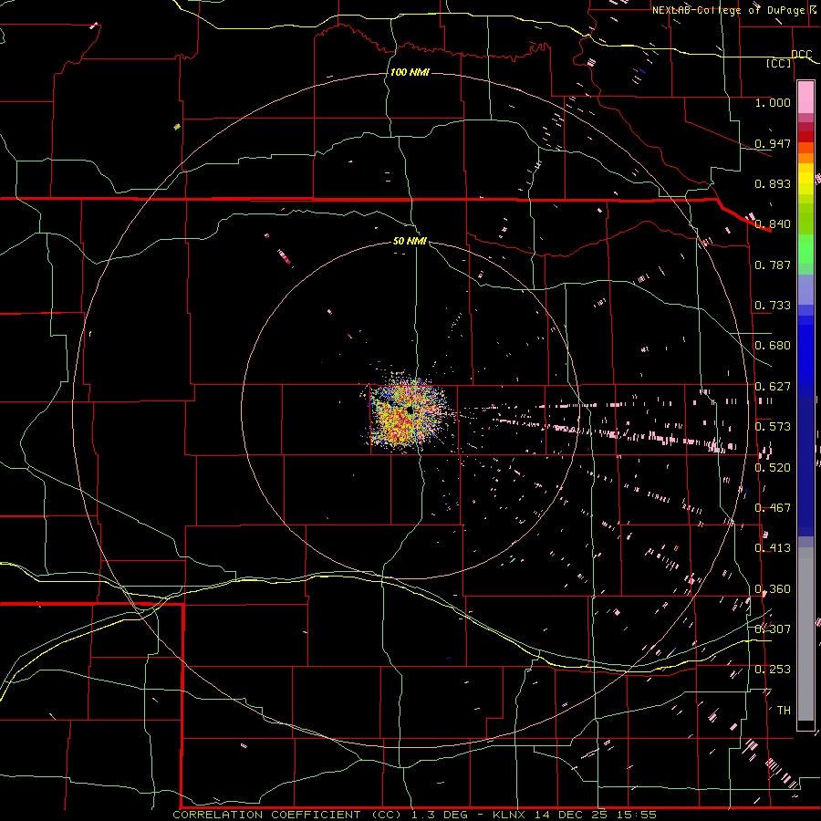Click the 0.627 color scale value

(773, 387)
